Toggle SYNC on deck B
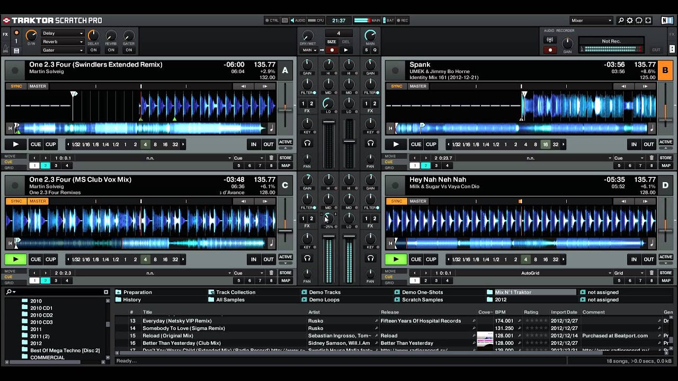678x381 pixels. pos(397,86)
